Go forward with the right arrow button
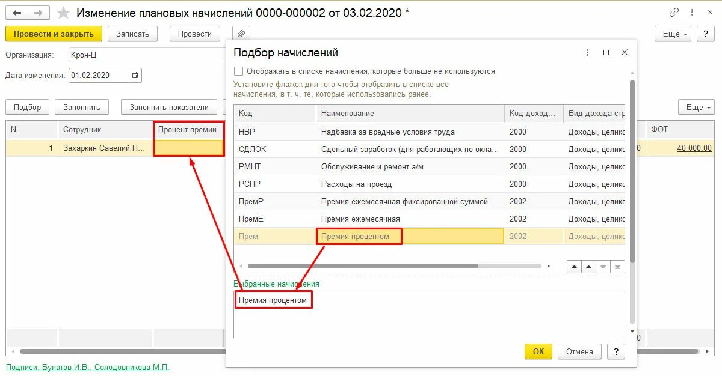 click(x=39, y=13)
